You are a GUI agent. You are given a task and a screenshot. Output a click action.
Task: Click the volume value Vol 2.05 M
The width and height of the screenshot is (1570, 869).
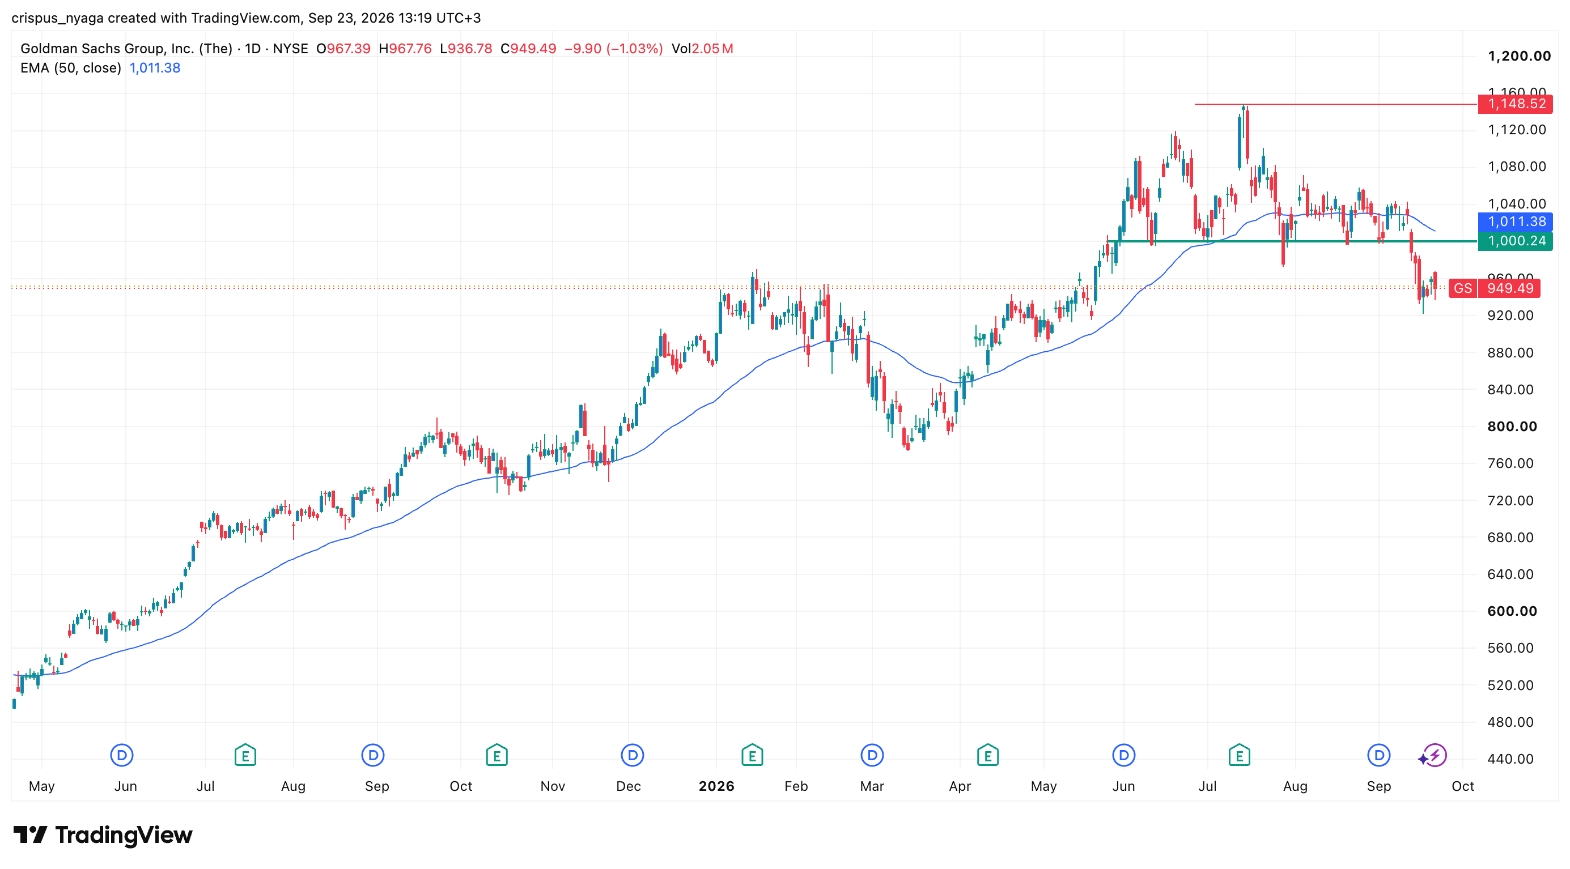(x=702, y=49)
